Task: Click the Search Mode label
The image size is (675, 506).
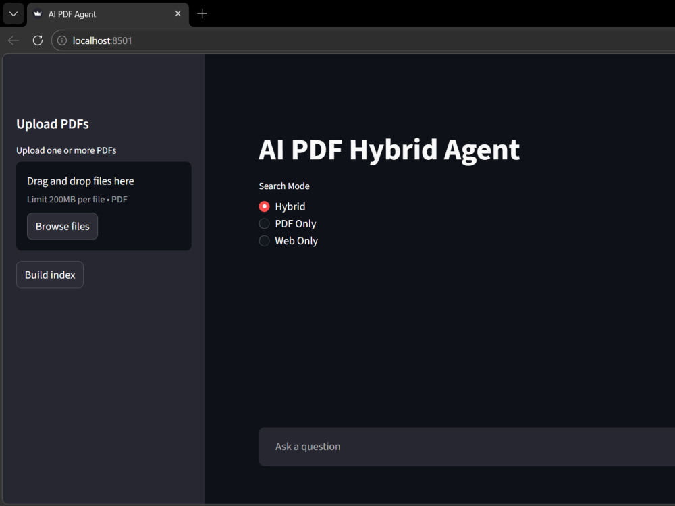Action: coord(284,186)
